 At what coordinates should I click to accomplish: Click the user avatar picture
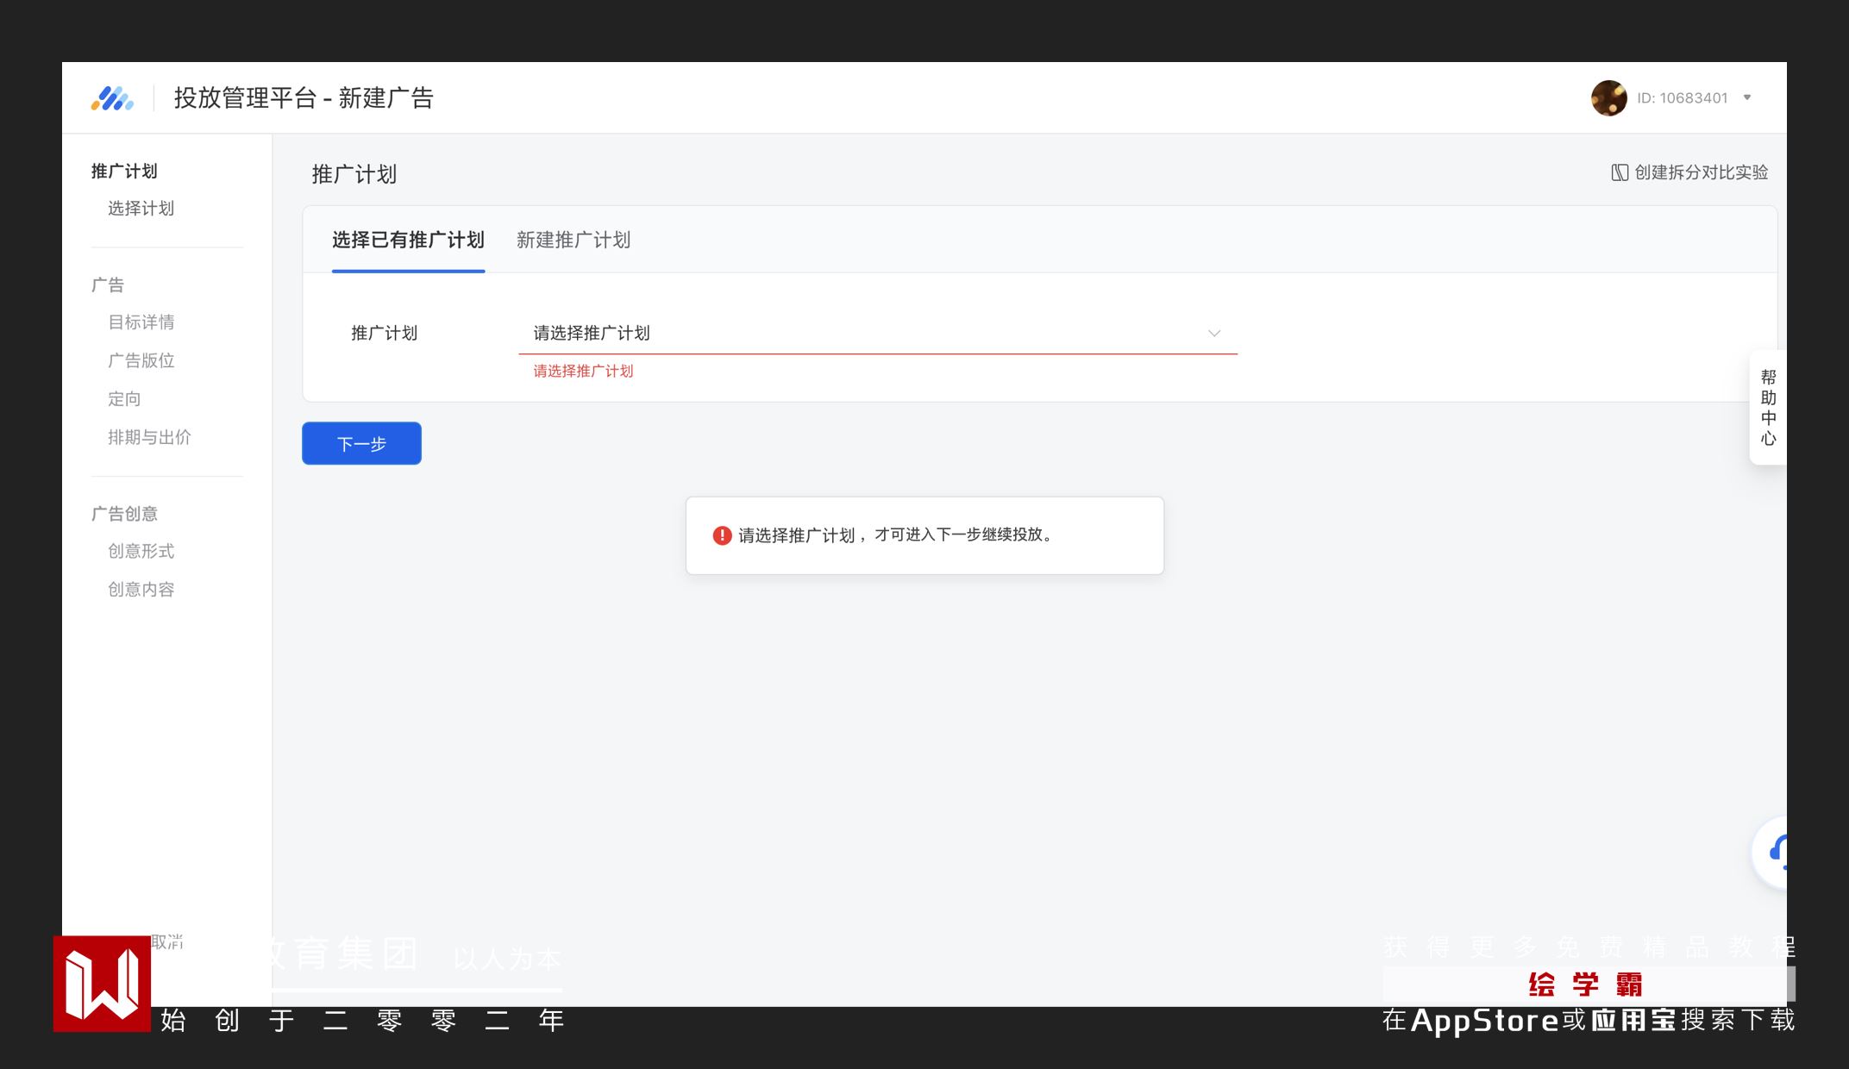[1608, 98]
